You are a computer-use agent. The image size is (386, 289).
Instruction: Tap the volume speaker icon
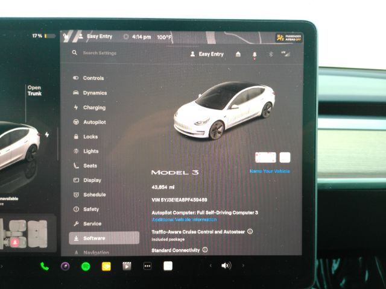coord(226,266)
